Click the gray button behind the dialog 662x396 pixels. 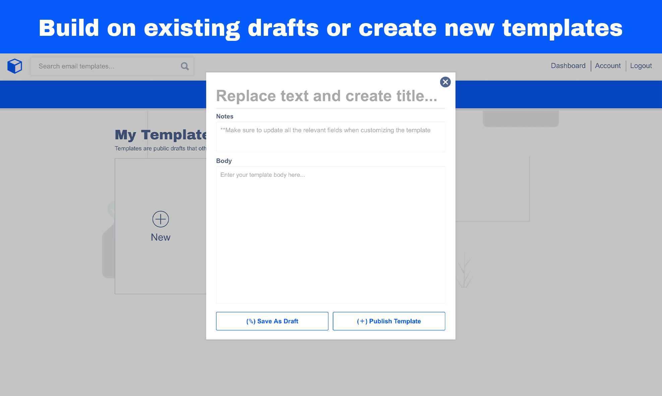coord(520,119)
